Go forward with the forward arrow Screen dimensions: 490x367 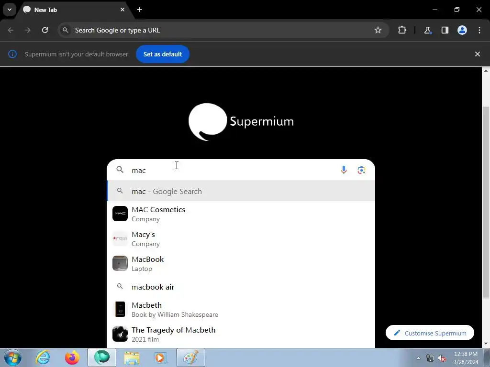point(28,30)
